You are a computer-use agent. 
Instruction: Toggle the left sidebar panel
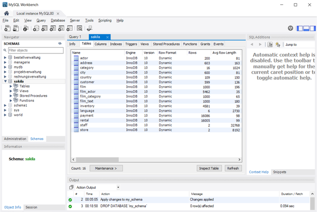(299, 28)
